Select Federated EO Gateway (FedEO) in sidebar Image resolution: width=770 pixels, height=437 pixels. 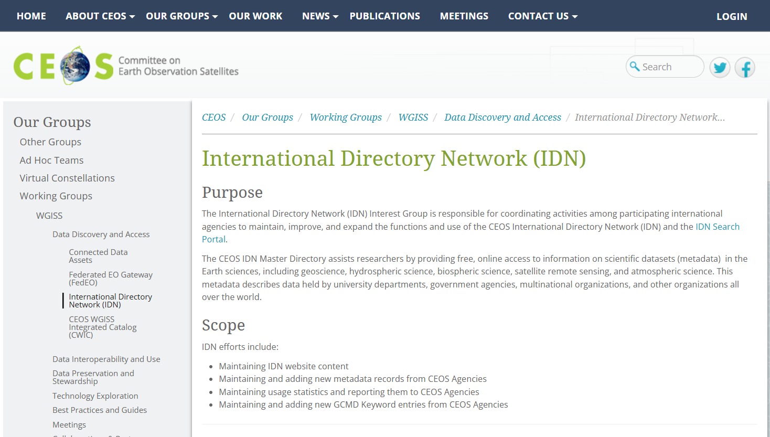[x=110, y=279]
